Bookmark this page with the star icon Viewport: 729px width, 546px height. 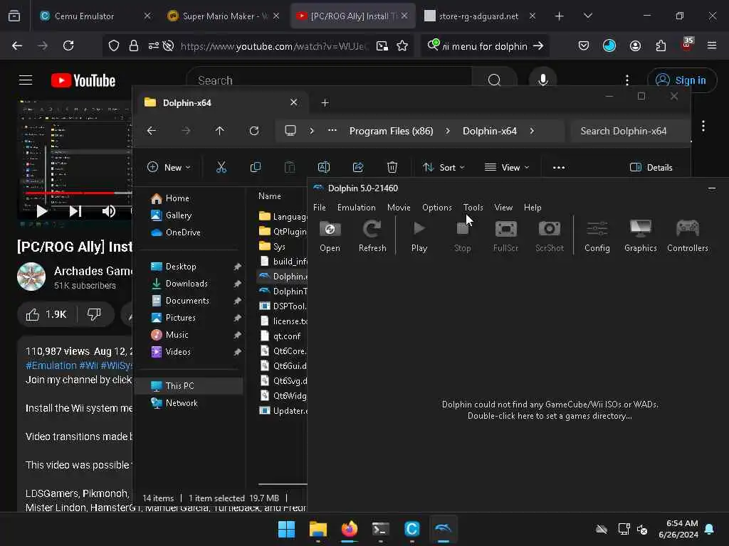pyautogui.click(x=403, y=46)
